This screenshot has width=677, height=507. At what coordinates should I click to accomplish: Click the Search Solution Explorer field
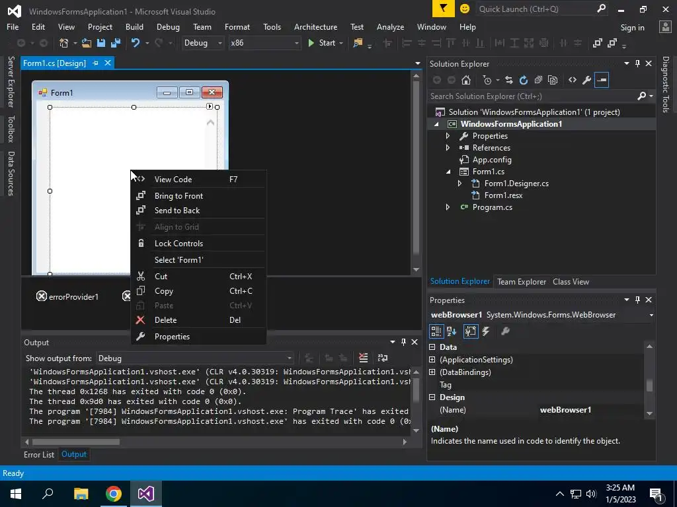click(534, 96)
